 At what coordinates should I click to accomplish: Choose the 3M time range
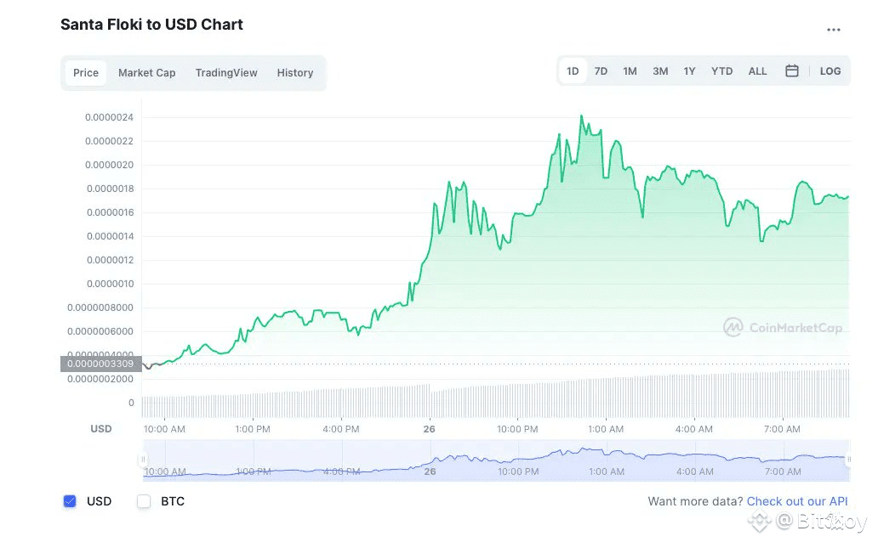pyautogui.click(x=660, y=71)
